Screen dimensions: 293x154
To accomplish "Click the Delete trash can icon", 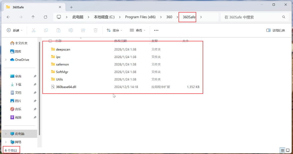I will click(x=95, y=30).
